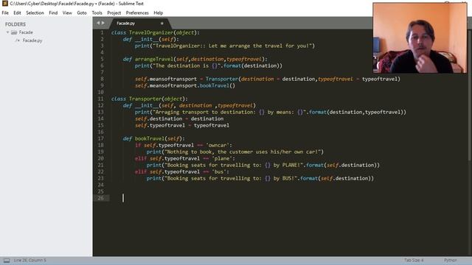Open Facade.py in the sidebar
The image size is (472, 265).
coord(32,40)
